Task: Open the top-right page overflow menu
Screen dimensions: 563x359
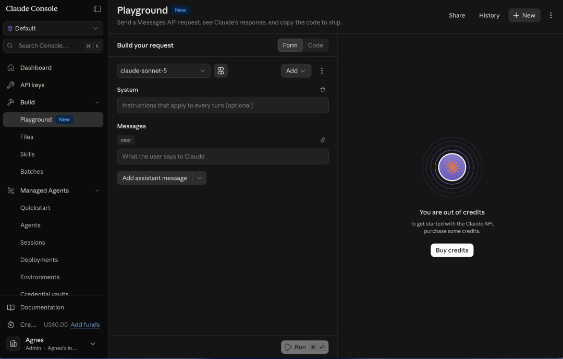Action: click(551, 16)
